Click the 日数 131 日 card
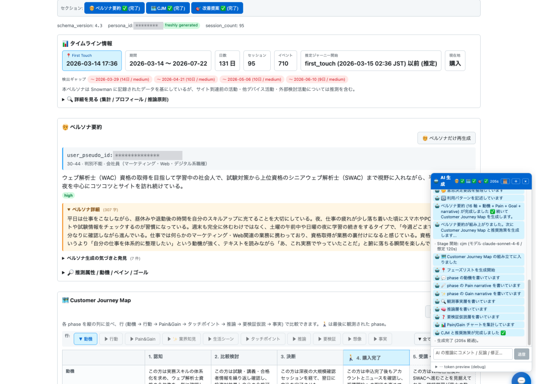The image size is (536, 384). click(x=228, y=61)
